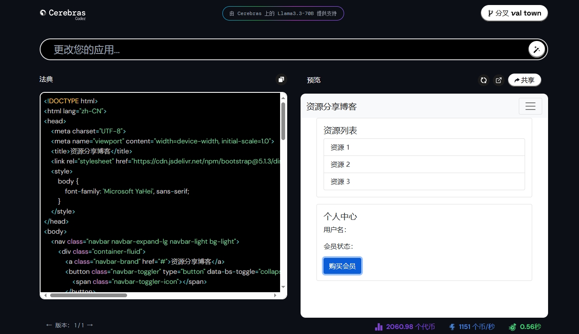Image resolution: width=579 pixels, height=334 pixels.
Task: Select 资源 2 in the list
Action: [424, 164]
